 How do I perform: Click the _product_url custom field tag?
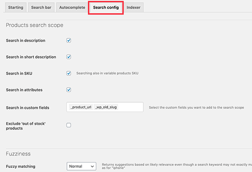point(81,107)
